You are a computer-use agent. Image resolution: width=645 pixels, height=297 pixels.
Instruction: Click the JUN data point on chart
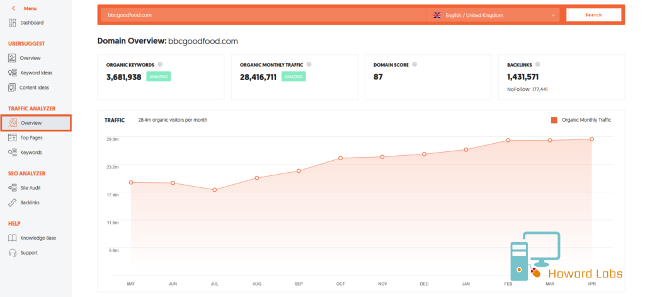[173, 183]
